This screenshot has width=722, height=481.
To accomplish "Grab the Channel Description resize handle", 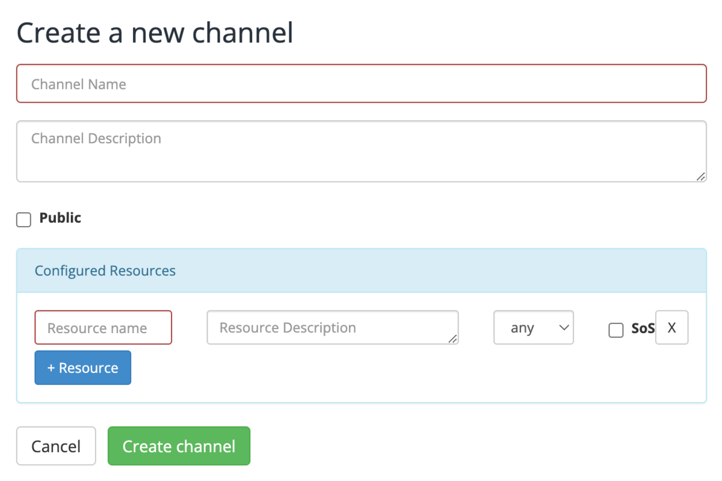I will point(701,177).
